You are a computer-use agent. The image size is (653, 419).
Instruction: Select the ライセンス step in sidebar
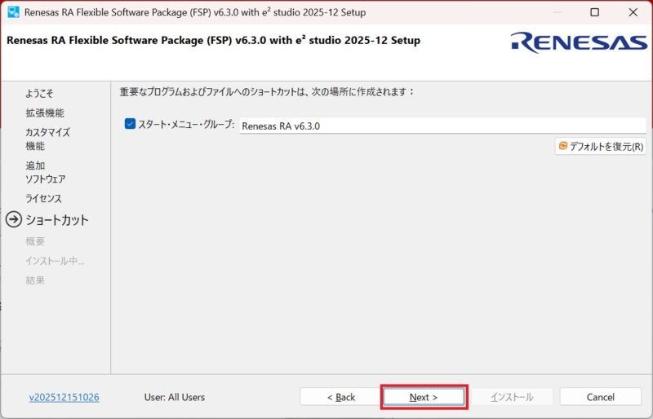point(43,198)
